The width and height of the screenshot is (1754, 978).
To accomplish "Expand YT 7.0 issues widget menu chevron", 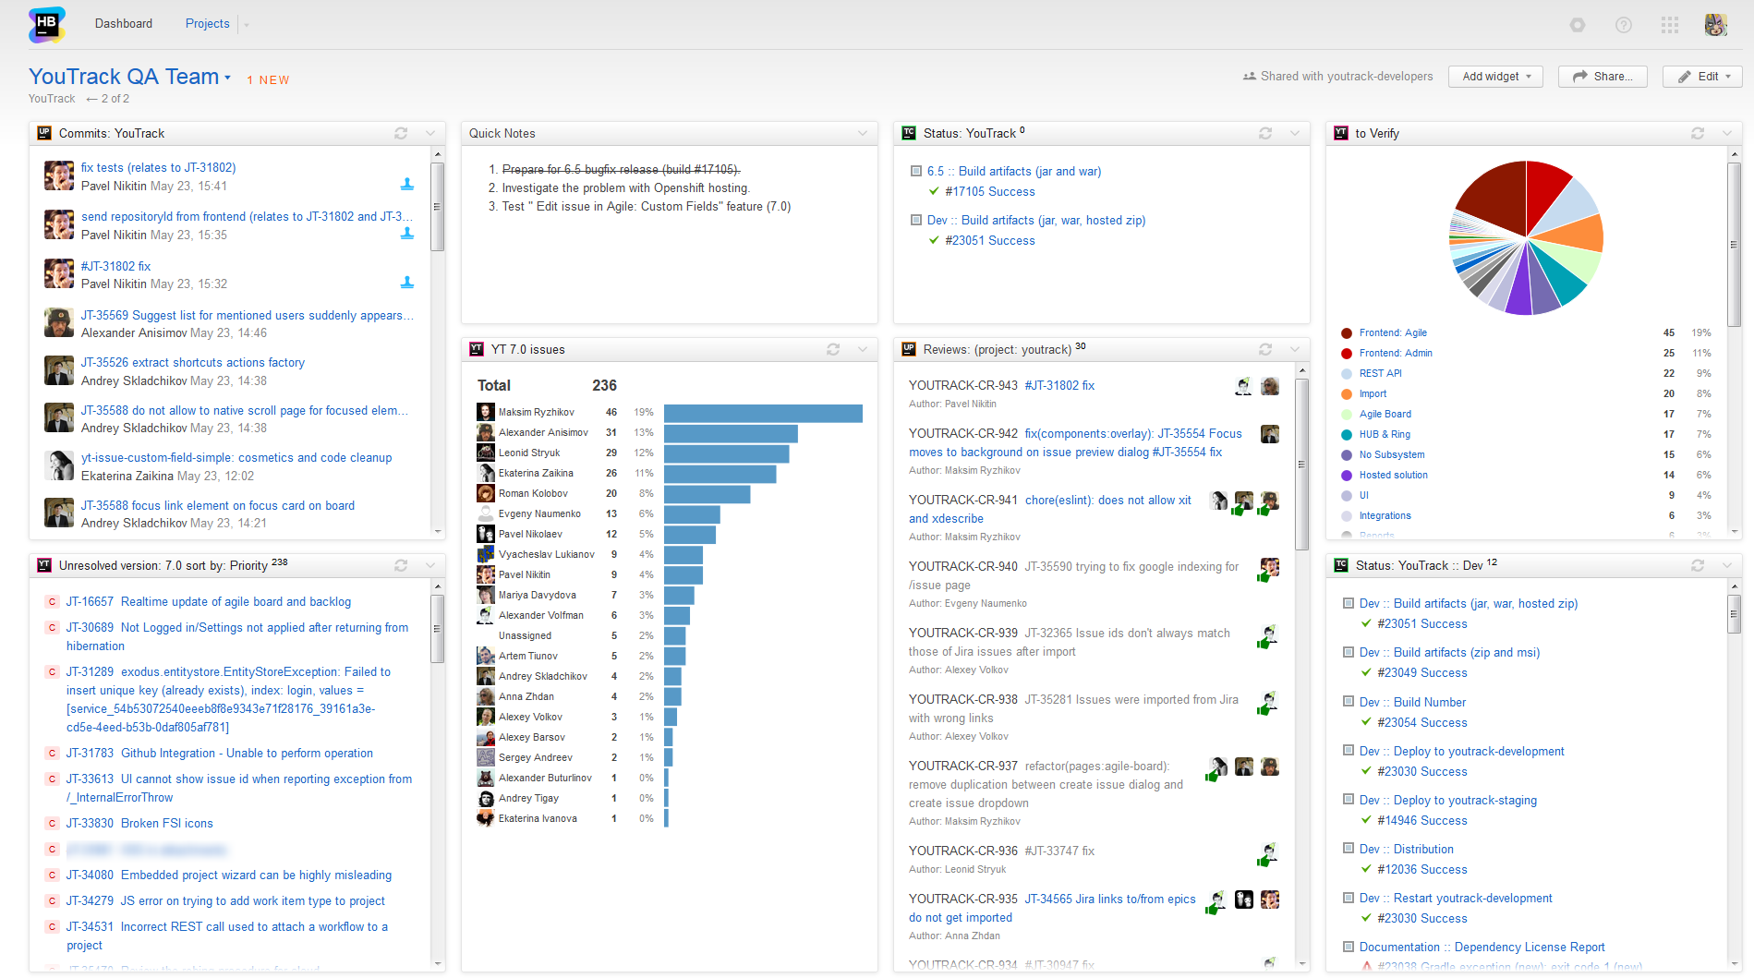I will pyautogui.click(x=863, y=349).
